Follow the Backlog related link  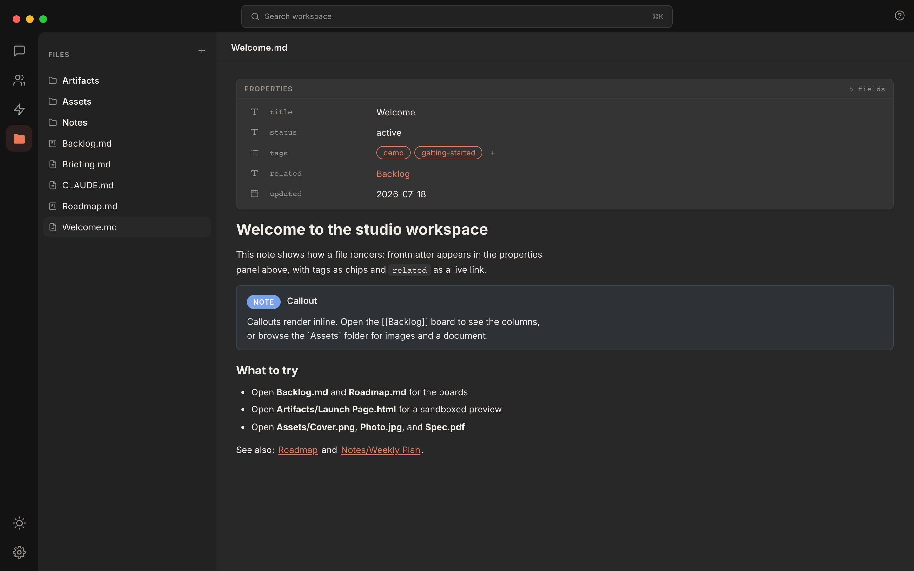tap(393, 174)
